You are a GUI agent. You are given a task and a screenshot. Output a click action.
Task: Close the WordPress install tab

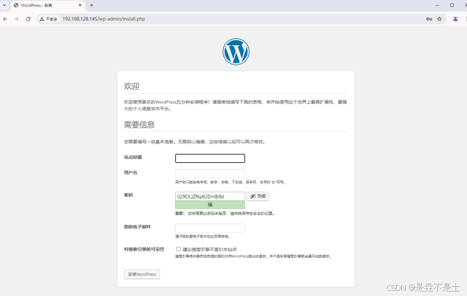click(x=80, y=5)
